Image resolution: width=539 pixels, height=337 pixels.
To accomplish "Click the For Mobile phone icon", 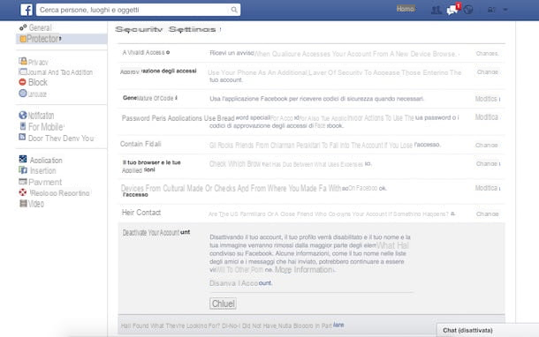I will [x=23, y=126].
